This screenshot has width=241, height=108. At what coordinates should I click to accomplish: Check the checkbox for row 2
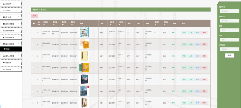(33, 44)
